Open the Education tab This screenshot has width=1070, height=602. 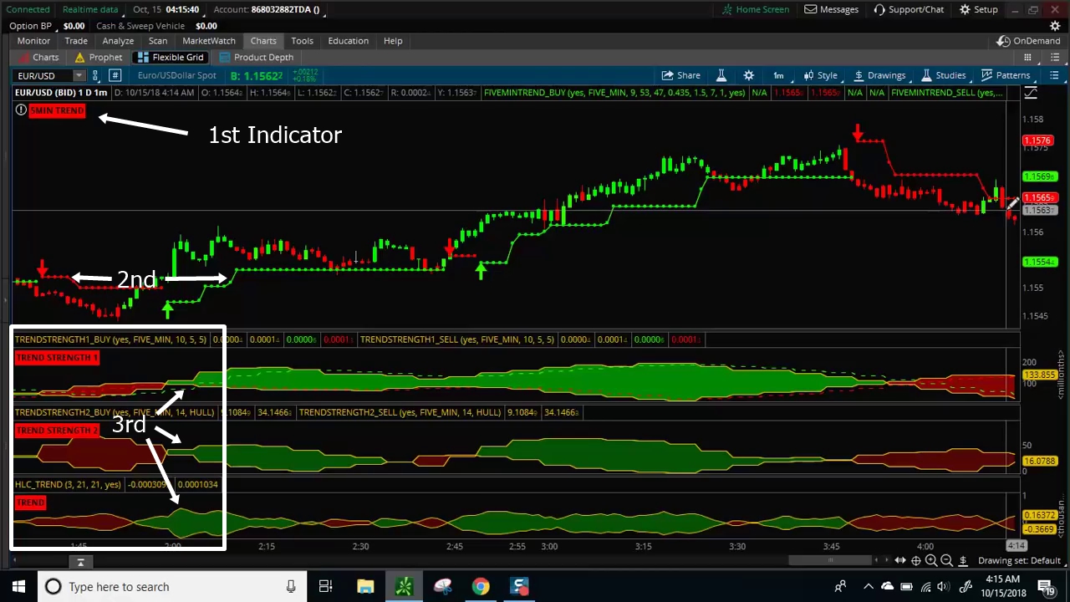coord(349,41)
